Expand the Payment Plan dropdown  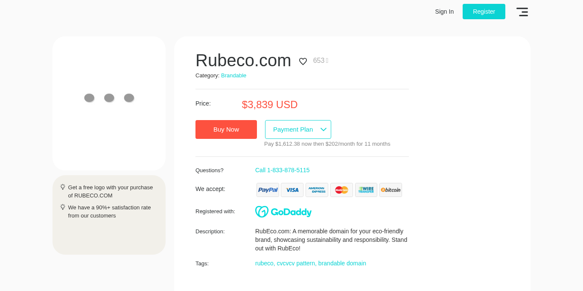click(x=298, y=129)
